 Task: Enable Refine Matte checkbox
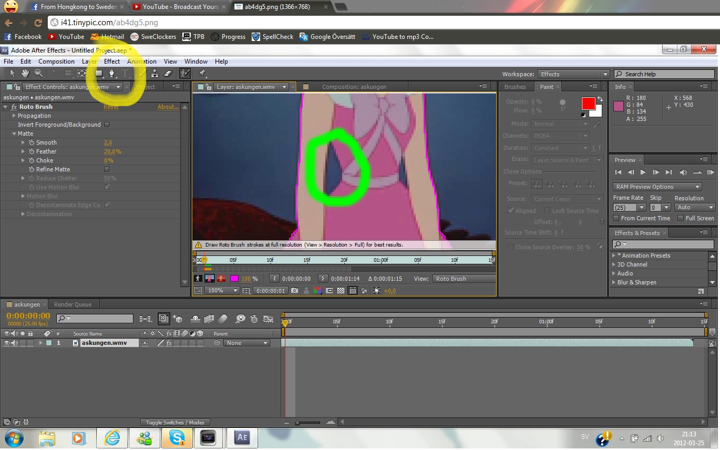tap(107, 169)
